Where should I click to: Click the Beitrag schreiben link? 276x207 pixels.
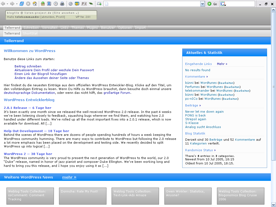click(28, 66)
